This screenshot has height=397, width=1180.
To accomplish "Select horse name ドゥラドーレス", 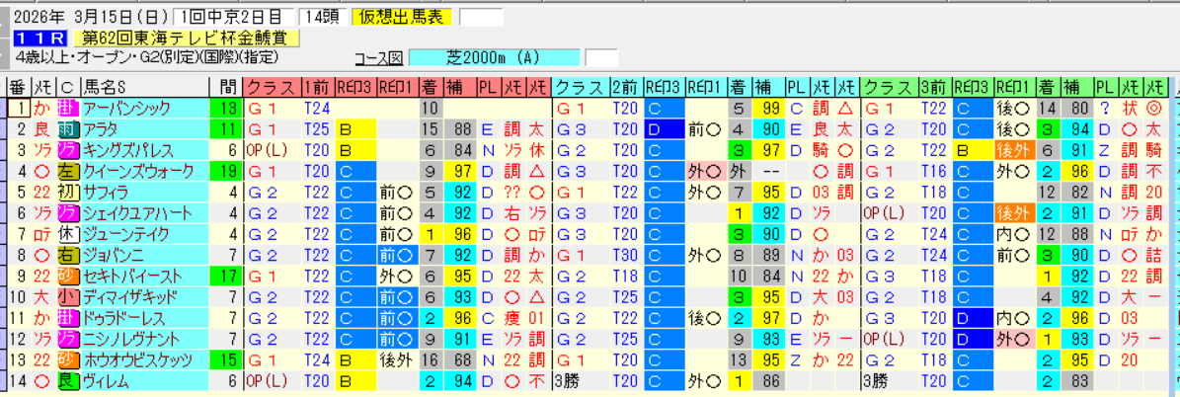I will [123, 319].
